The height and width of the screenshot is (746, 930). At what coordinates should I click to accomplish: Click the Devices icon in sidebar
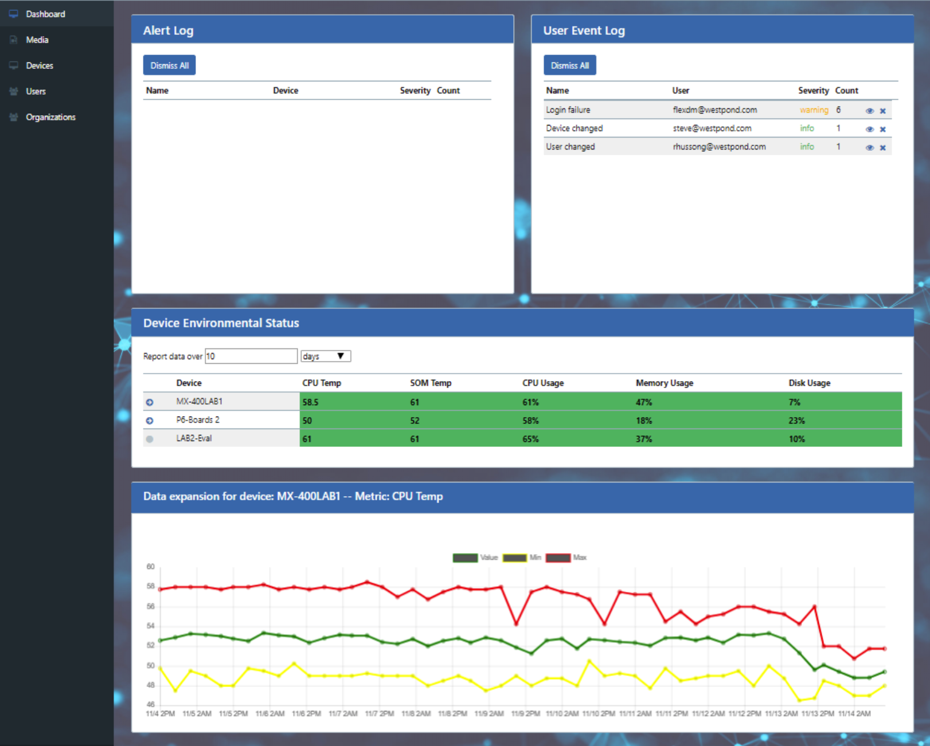click(x=14, y=65)
